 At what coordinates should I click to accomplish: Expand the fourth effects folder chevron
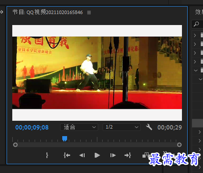click(x=195, y=61)
